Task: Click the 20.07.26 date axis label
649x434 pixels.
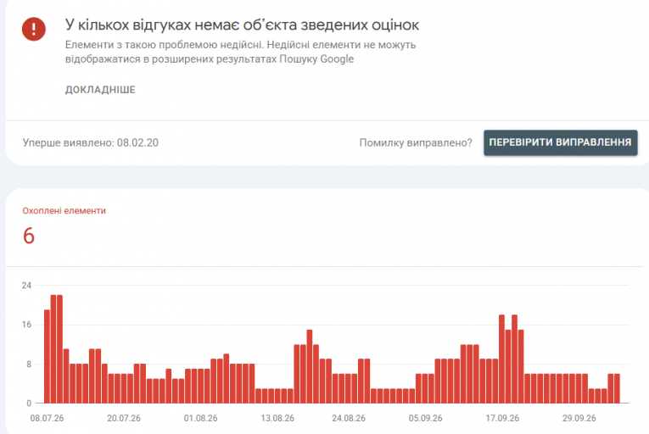Action: pos(124,418)
